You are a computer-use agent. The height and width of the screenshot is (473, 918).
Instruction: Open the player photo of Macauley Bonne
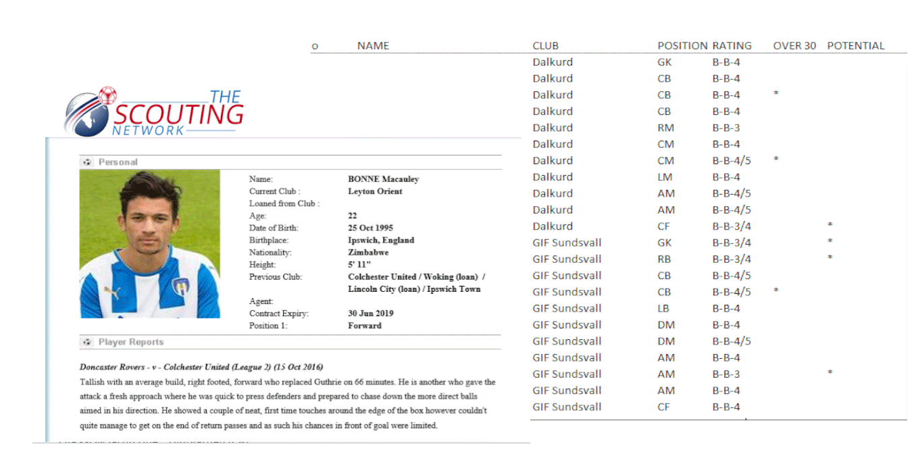pyautogui.click(x=150, y=244)
